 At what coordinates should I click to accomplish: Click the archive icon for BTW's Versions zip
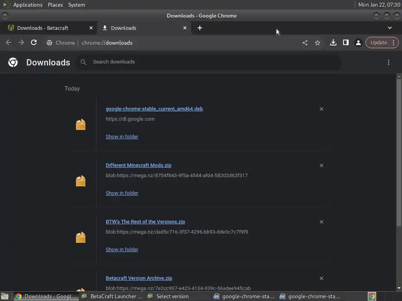tap(80, 238)
